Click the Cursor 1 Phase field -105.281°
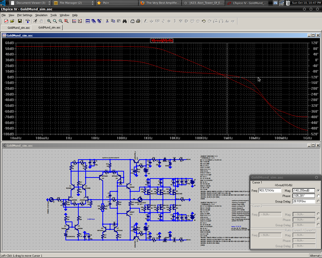Viewport: 322px width, 258px height. [x=304, y=196]
